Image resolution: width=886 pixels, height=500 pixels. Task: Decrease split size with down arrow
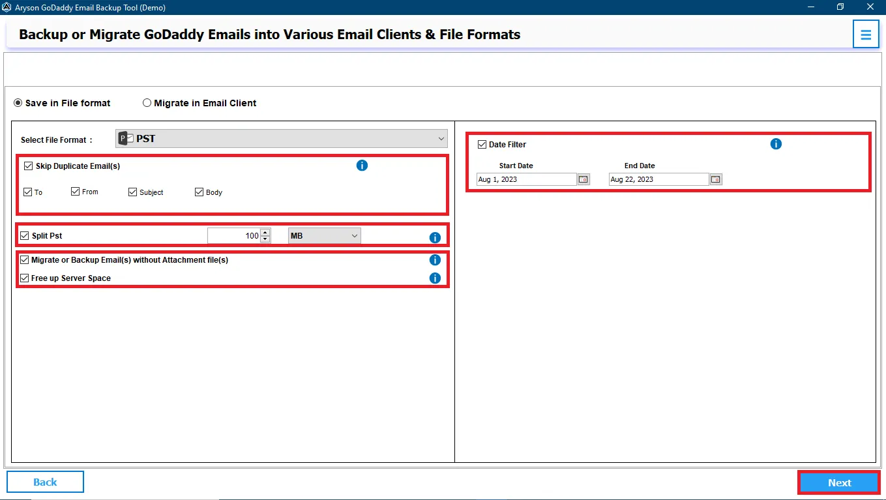265,239
